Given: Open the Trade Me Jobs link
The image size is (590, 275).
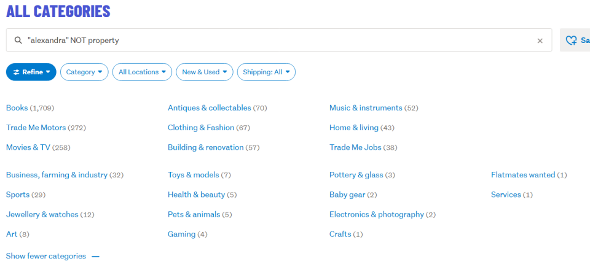Looking at the screenshot, I should [355, 147].
